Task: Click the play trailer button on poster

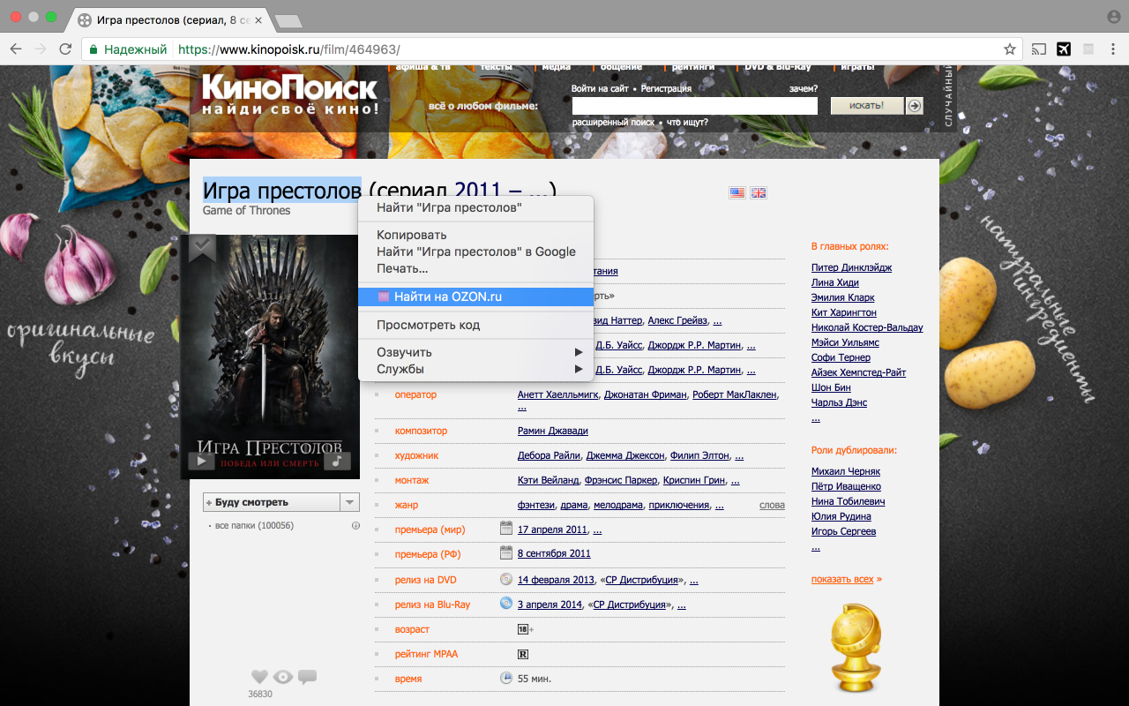Action: click(x=201, y=461)
